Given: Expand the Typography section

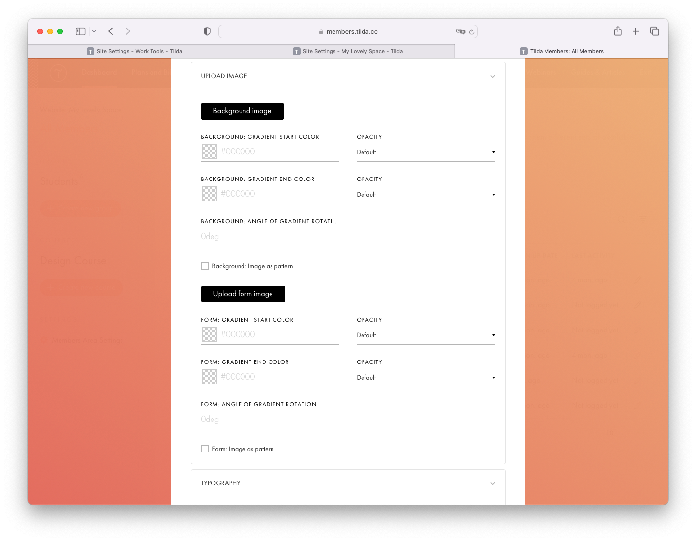Looking at the screenshot, I should tap(493, 483).
